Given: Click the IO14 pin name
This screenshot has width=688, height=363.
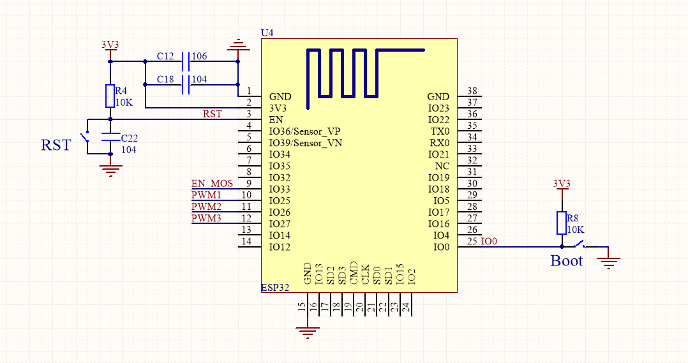Looking at the screenshot, I should tap(280, 235).
